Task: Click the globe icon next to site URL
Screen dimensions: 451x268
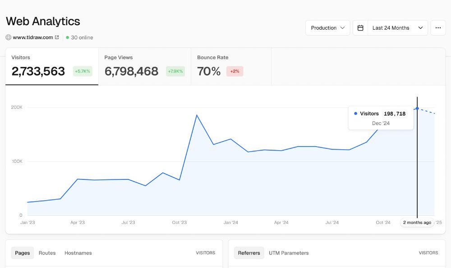Action: [8, 37]
